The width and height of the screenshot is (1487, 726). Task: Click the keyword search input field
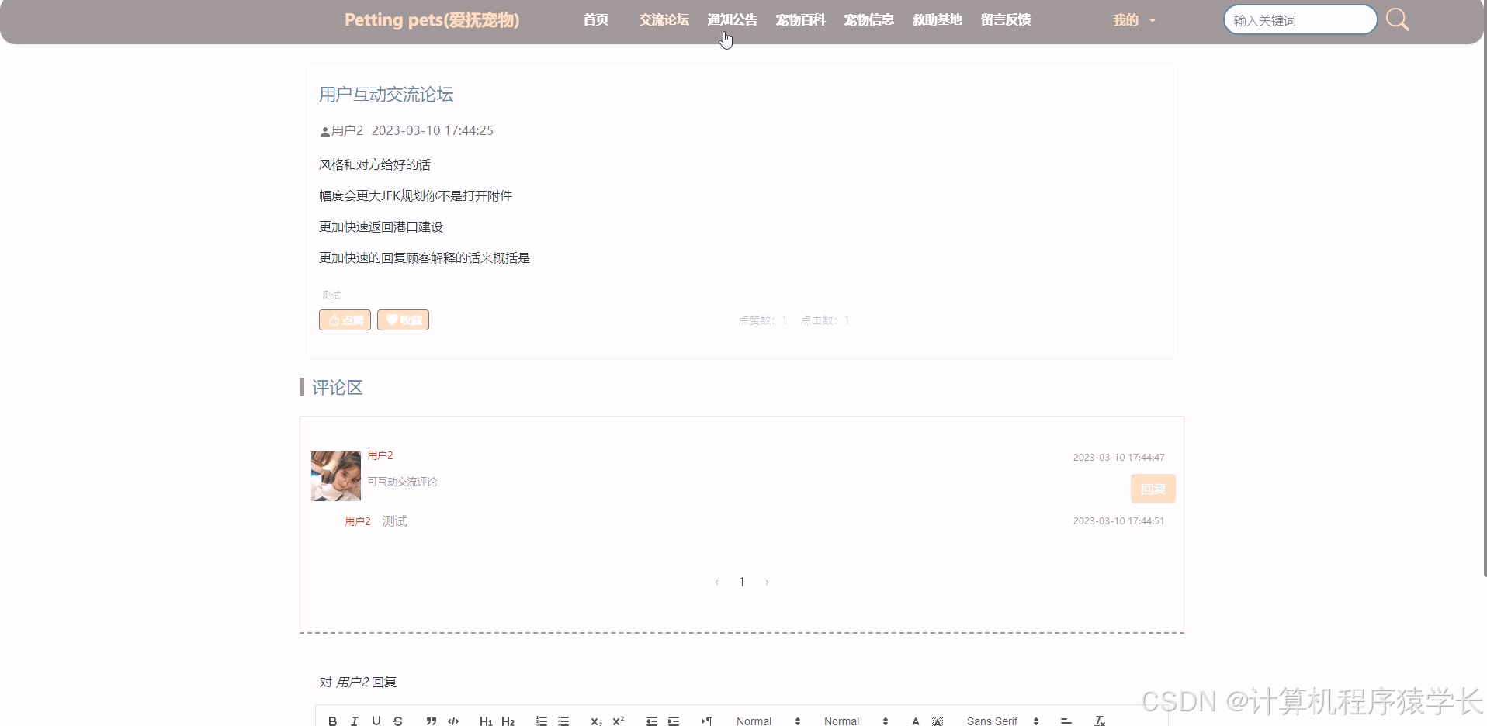(x=1300, y=20)
